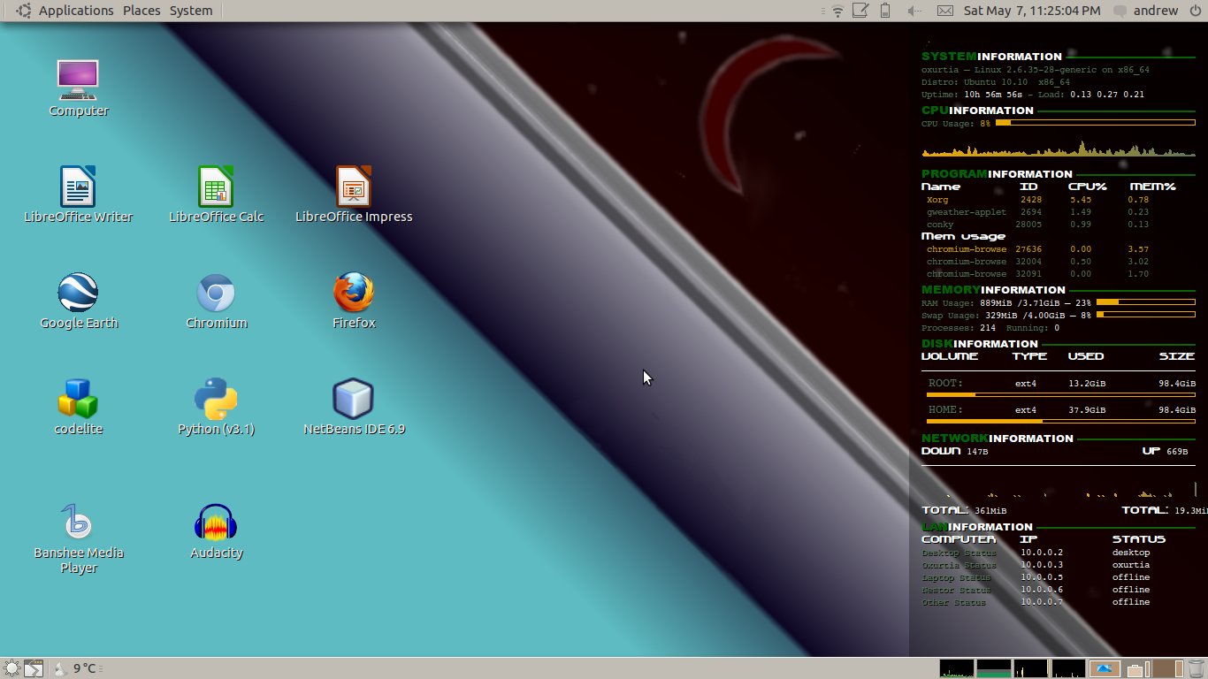Select the Audacity desktop icon

click(x=217, y=530)
